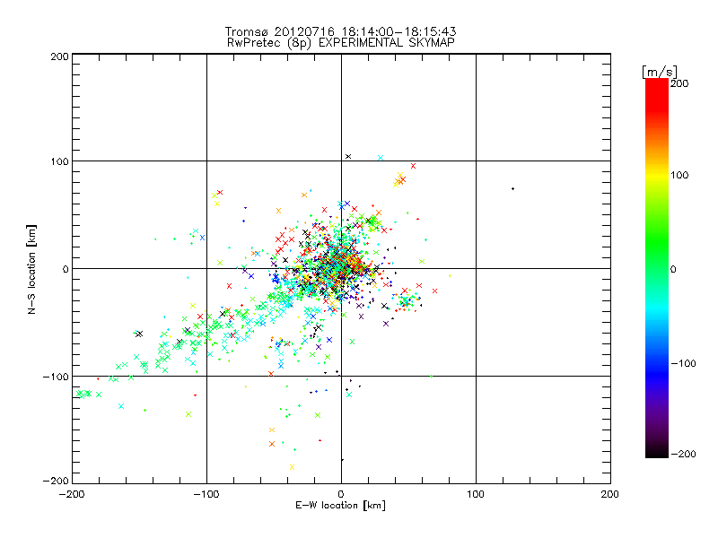Click the 'E-W location [km]' axis label
Image resolution: width=718 pixels, height=538 pixels.
pyautogui.click(x=340, y=505)
